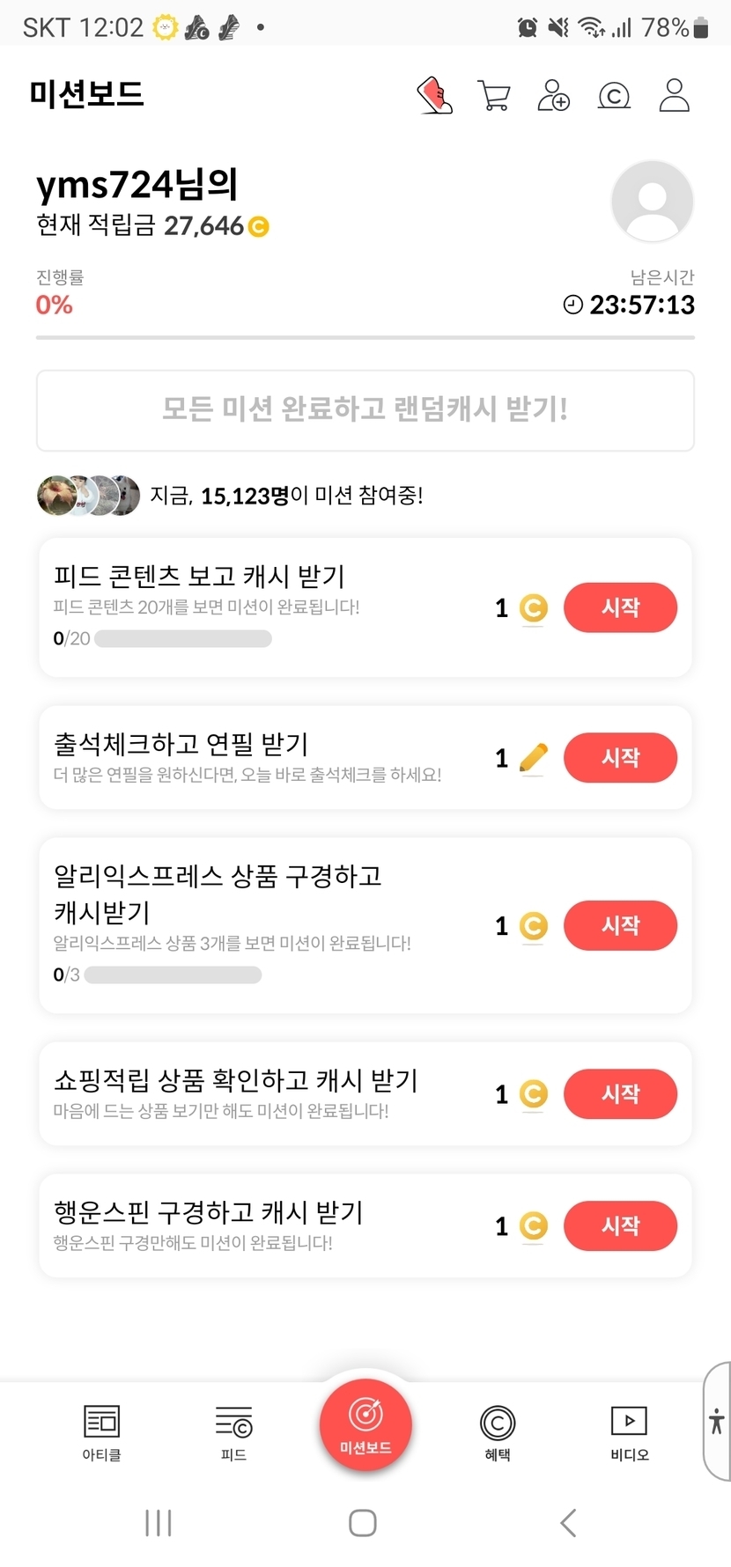Viewport: 731px width, 1567px height.
Task: Start the 피드 콘텐츠 보고 캐시 받기 mission
Action: click(x=620, y=607)
